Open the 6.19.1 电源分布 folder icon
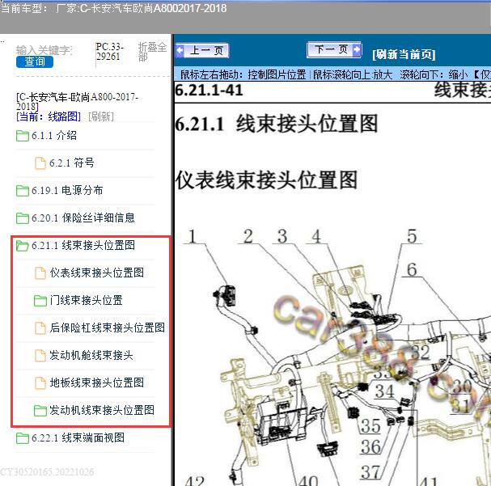 (x=22, y=191)
